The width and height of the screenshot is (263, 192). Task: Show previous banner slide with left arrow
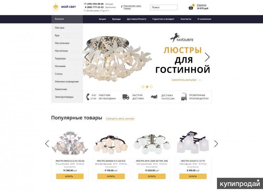(x=87, y=57)
